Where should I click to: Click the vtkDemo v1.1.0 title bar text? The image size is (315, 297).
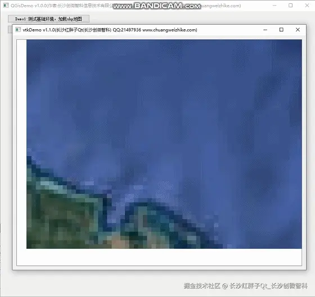pos(110,30)
